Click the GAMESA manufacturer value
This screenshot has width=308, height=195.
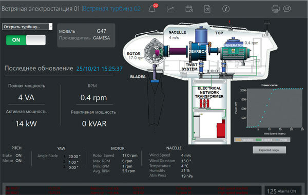click(101, 38)
